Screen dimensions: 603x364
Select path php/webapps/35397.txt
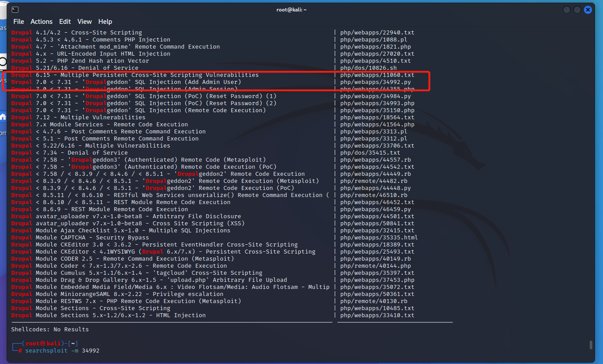click(377, 273)
